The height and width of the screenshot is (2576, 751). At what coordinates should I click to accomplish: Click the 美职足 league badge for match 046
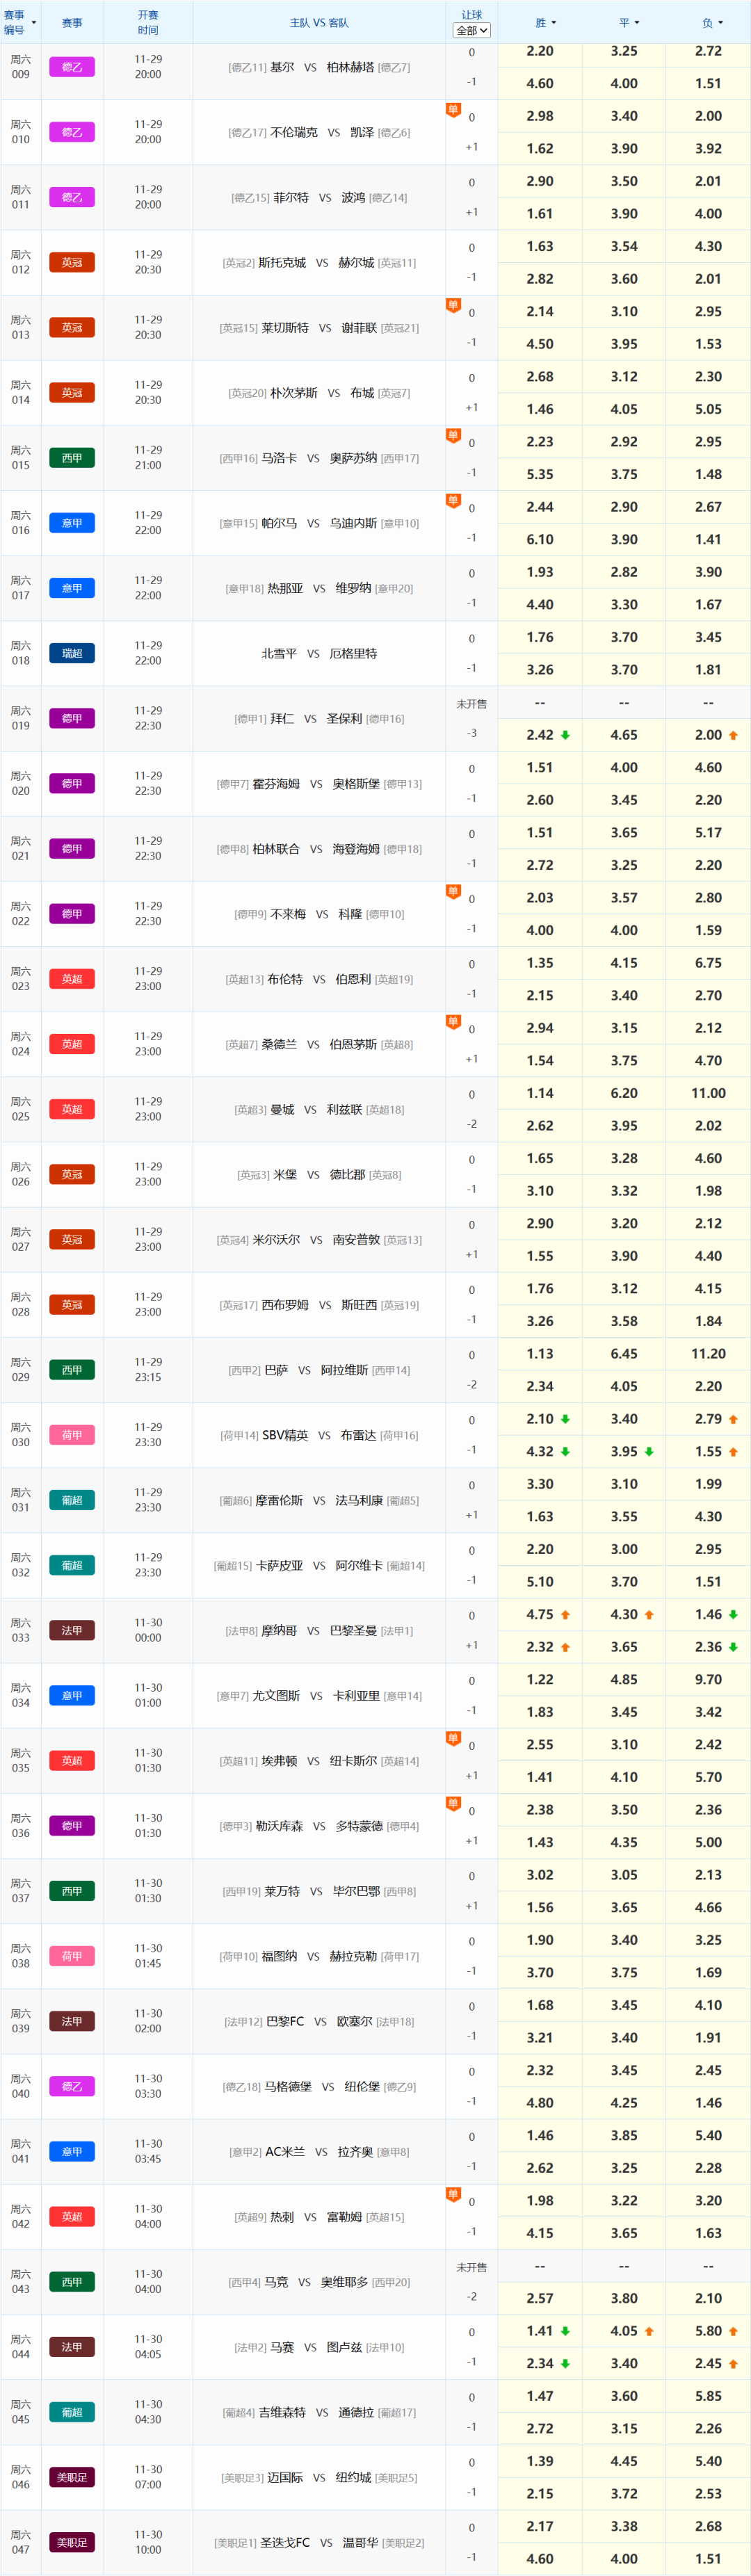[72, 2477]
